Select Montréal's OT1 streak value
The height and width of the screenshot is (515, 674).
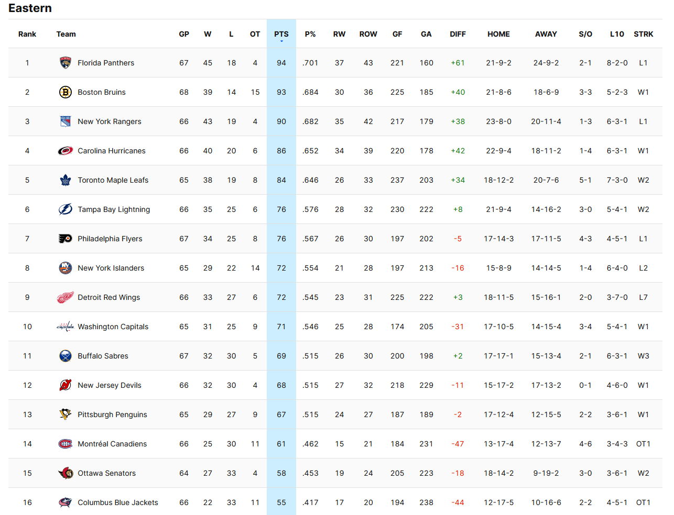coord(644,444)
